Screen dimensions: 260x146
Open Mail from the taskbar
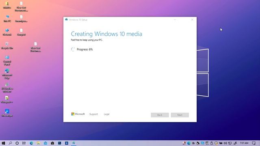click(45, 143)
